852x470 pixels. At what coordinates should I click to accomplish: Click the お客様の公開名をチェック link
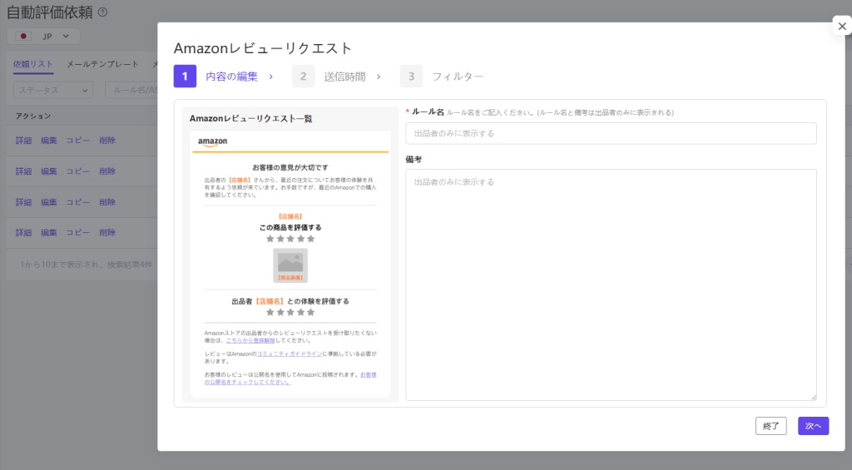click(290, 378)
